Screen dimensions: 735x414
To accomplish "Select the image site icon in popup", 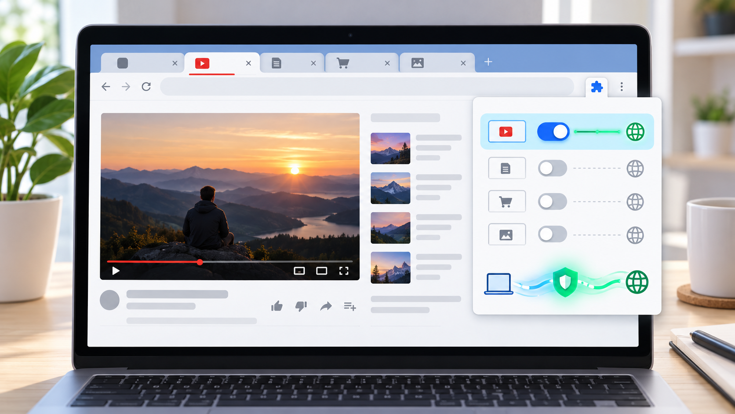I will (507, 234).
